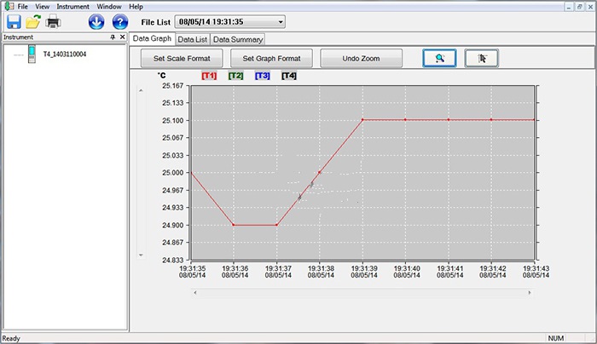
Task: Open the File menu
Action: [x=23, y=7]
